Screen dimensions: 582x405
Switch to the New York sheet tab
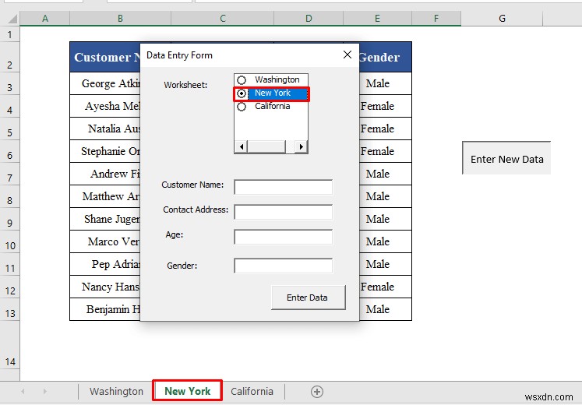click(x=188, y=391)
